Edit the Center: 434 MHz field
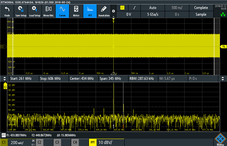This screenshot has height=146, width=227. click(83, 79)
